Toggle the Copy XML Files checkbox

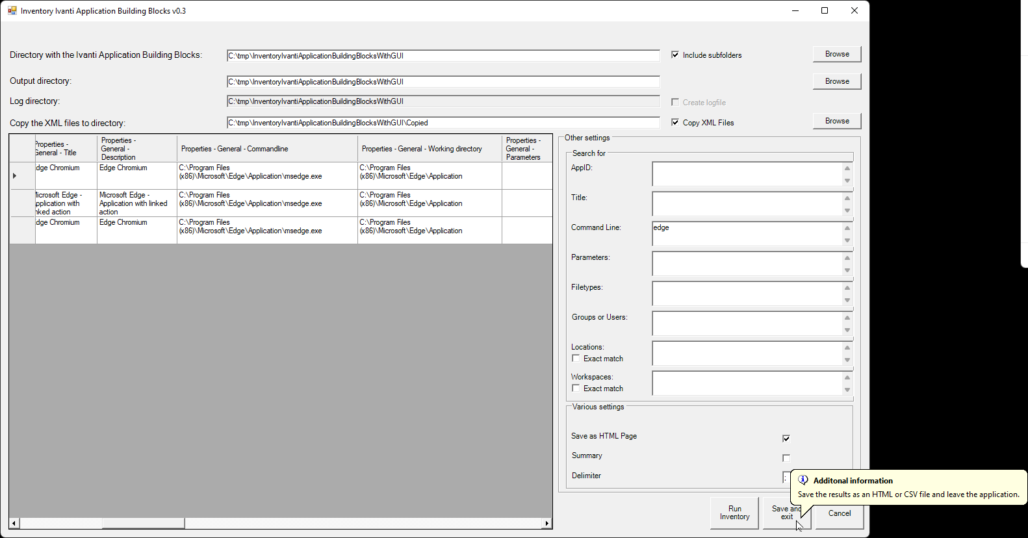(x=675, y=122)
